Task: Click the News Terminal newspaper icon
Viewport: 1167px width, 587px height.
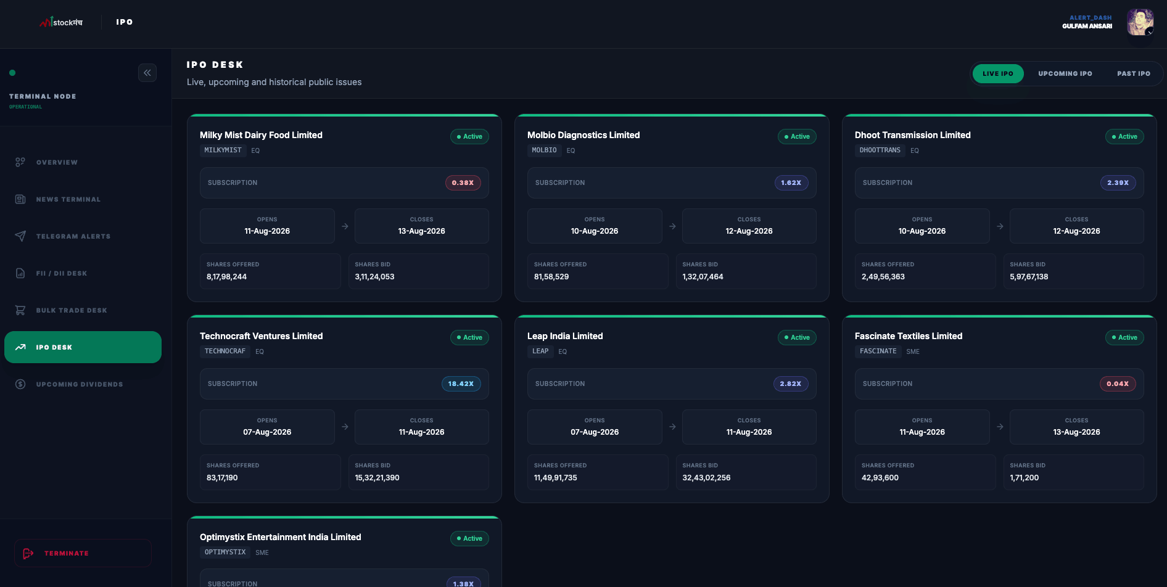Action: (x=20, y=199)
